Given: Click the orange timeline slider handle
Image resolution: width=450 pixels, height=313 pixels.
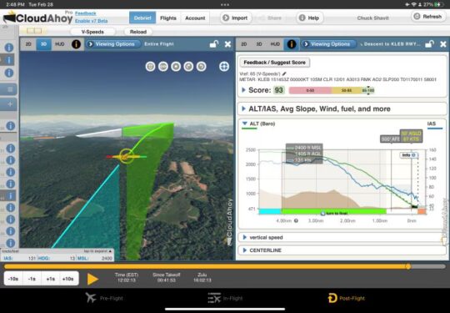Looking at the screenshot, I should pyautogui.click(x=408, y=266).
